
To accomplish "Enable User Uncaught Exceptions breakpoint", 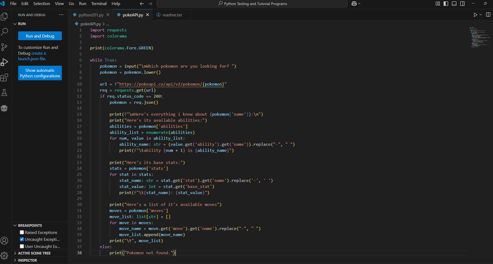I will (x=22, y=246).
